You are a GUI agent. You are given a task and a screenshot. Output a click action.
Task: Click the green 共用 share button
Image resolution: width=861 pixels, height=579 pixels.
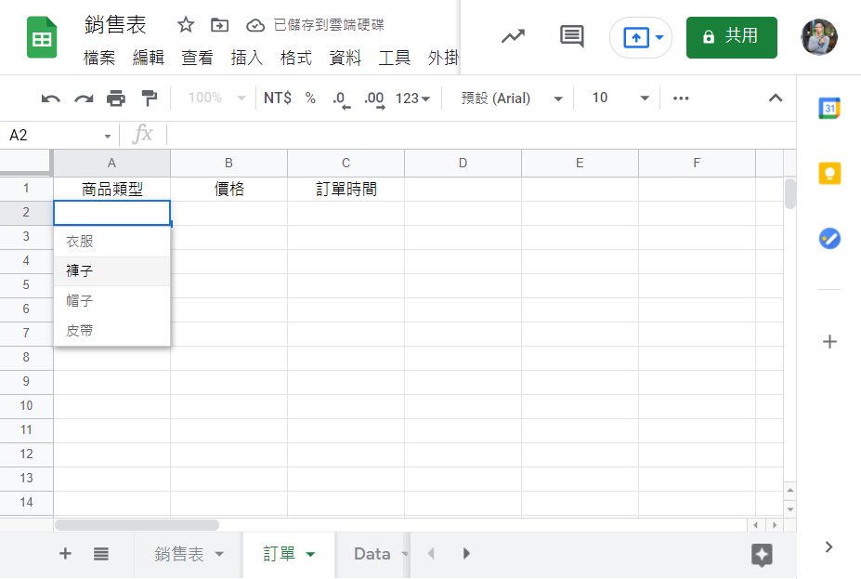point(731,37)
